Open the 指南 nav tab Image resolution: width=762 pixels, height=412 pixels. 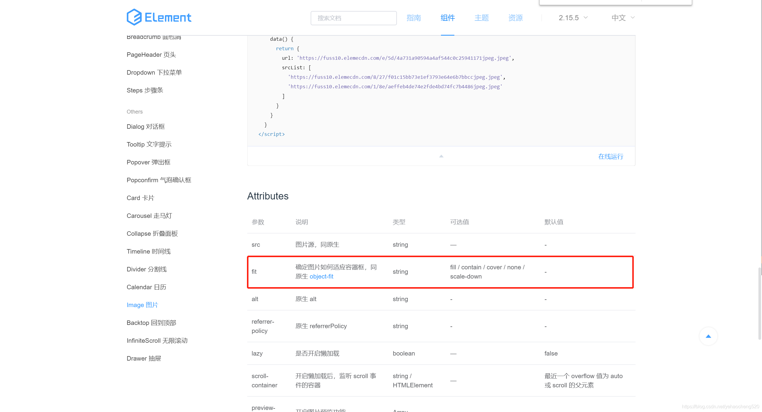414,18
